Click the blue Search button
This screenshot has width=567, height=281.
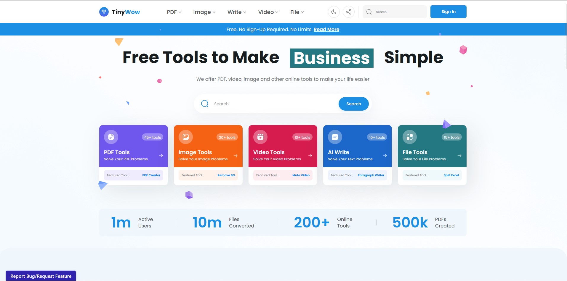(x=354, y=104)
